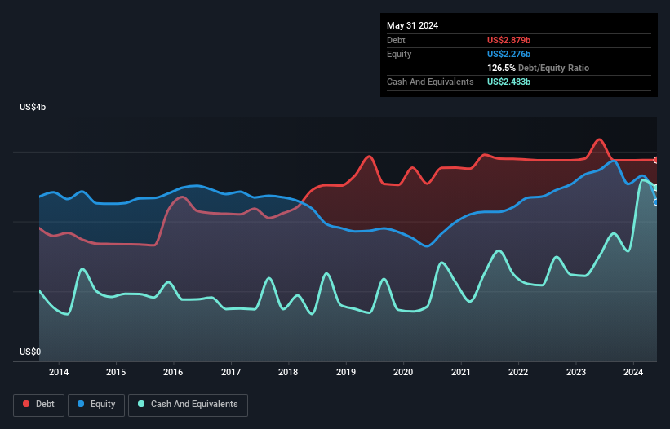The height and width of the screenshot is (429, 670).
Task: Click the red dot in Debt legend
Action: tap(26, 404)
